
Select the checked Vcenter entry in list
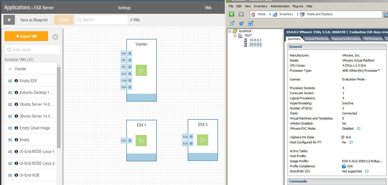(x=30, y=69)
